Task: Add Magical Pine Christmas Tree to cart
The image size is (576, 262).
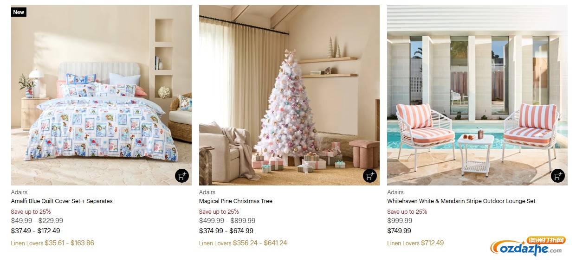Action: 370,176
